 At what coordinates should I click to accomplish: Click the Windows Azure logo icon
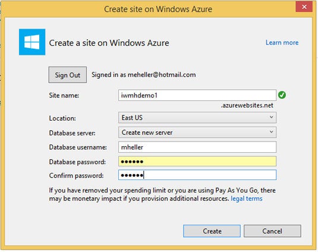pos(32,42)
